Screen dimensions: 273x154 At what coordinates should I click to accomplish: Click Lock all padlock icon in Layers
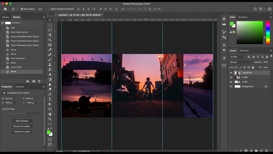(253, 68)
